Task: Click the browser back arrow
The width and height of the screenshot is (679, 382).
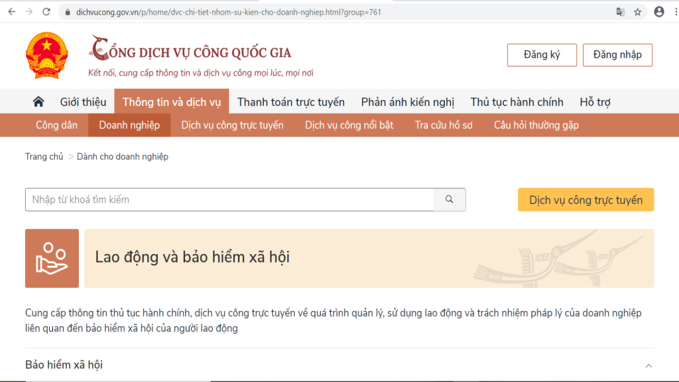Action: pyautogui.click(x=10, y=11)
